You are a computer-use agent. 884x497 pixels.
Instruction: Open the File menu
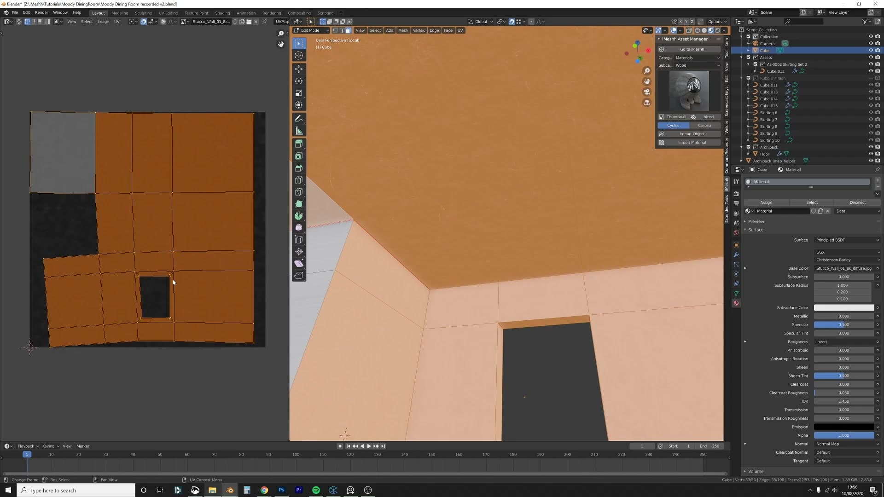point(15,13)
